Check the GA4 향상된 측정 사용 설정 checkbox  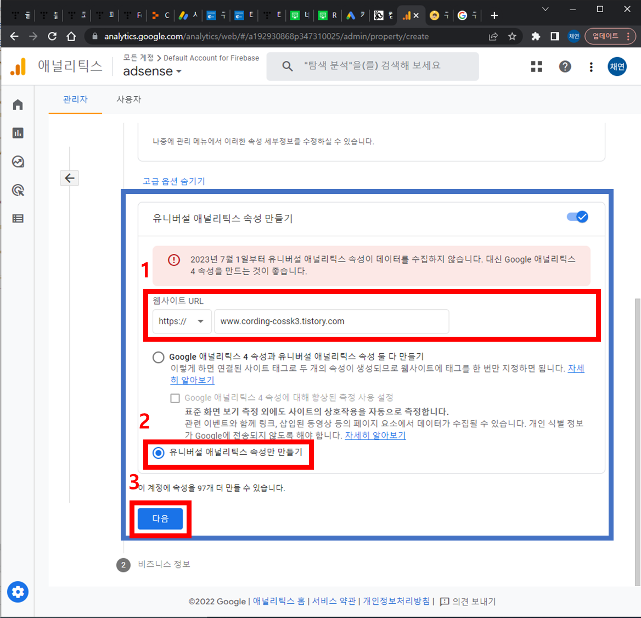[175, 398]
